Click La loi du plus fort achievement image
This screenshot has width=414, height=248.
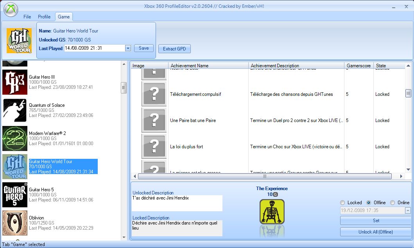coord(154,146)
